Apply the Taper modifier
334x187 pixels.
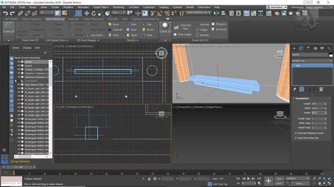(132, 35)
